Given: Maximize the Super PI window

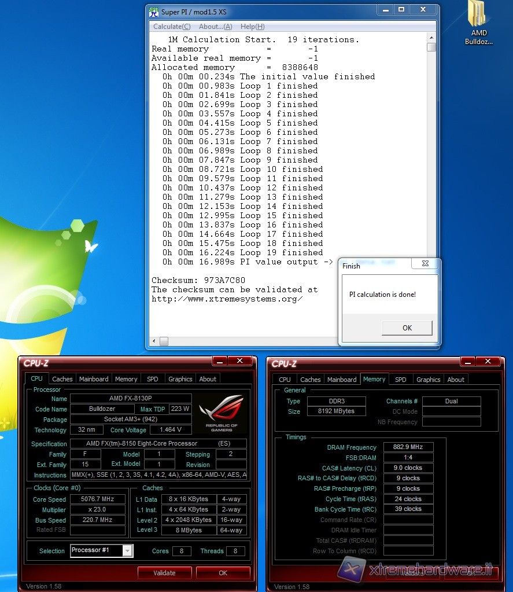Looking at the screenshot, I should (x=401, y=10).
